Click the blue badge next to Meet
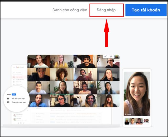 click(14, 94)
